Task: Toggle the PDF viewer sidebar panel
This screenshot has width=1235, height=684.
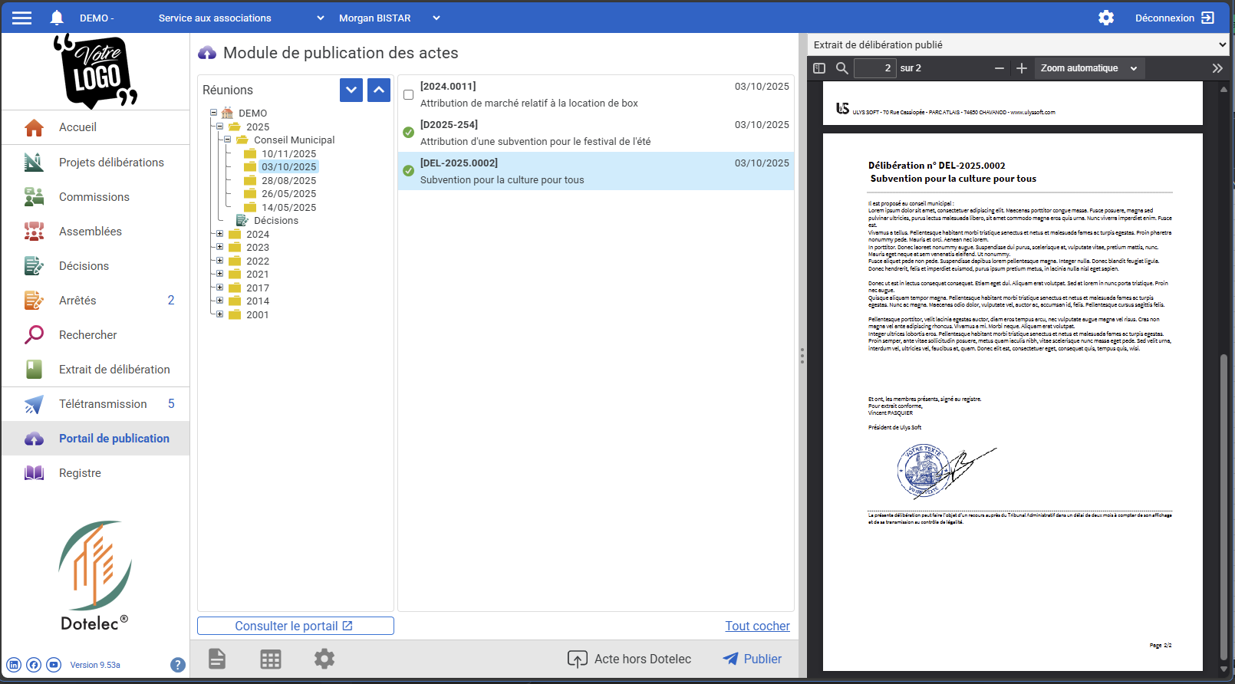Action: (x=819, y=68)
